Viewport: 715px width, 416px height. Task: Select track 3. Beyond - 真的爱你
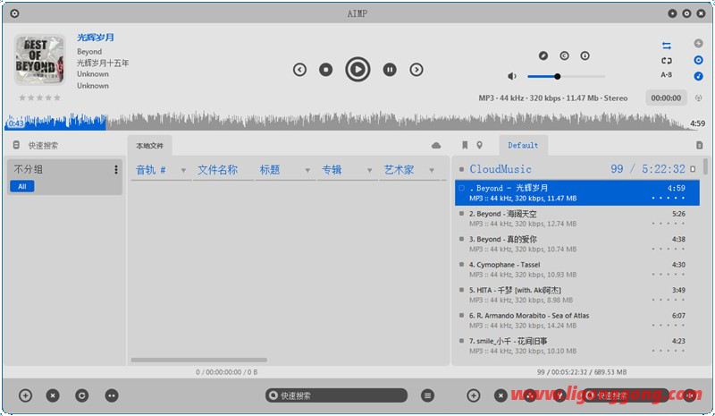point(576,244)
